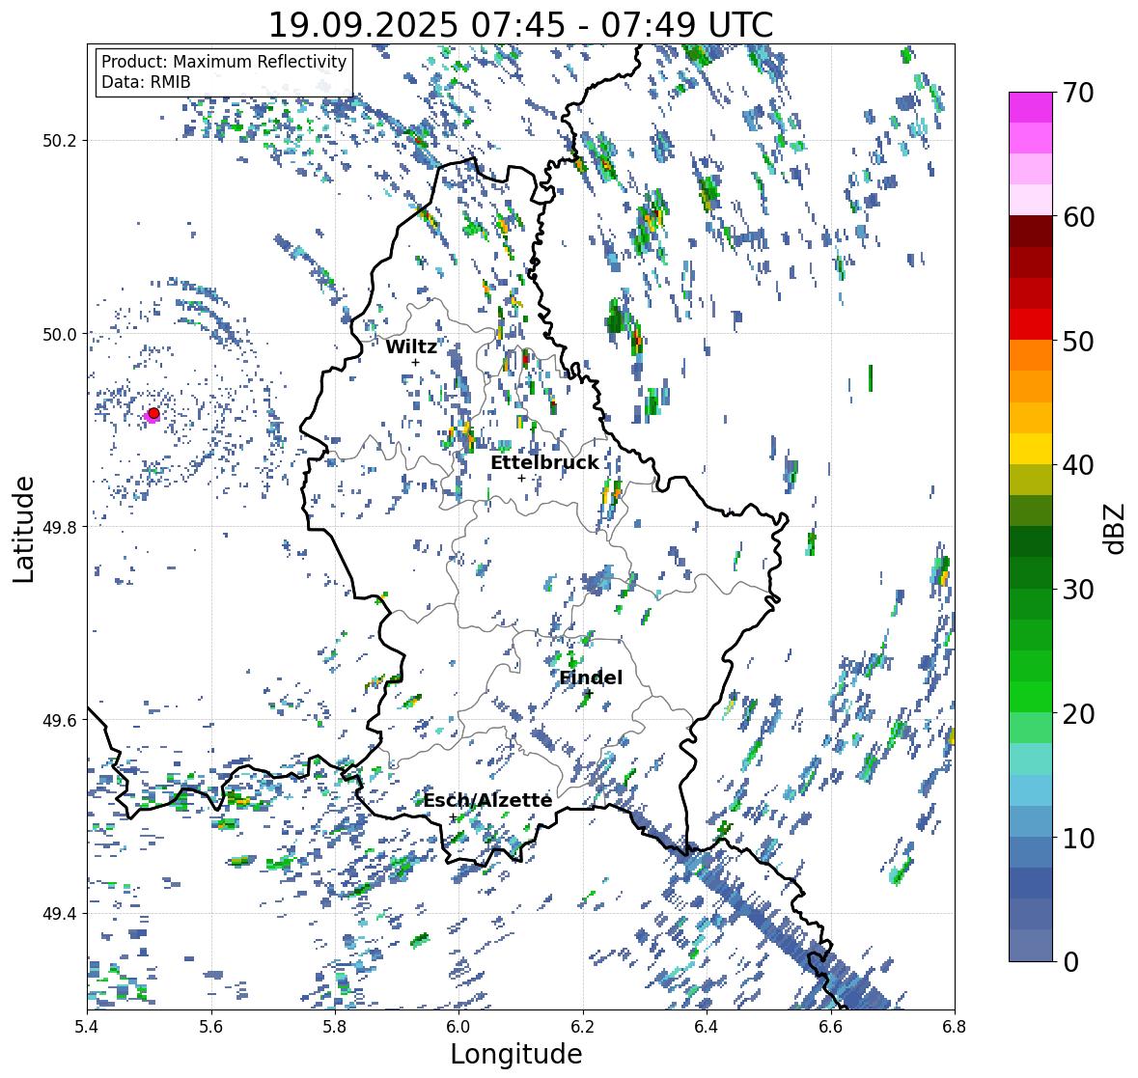This screenshot has height=1078, width=1138.
Task: Click the plot title date and time
Action: click(520, 25)
